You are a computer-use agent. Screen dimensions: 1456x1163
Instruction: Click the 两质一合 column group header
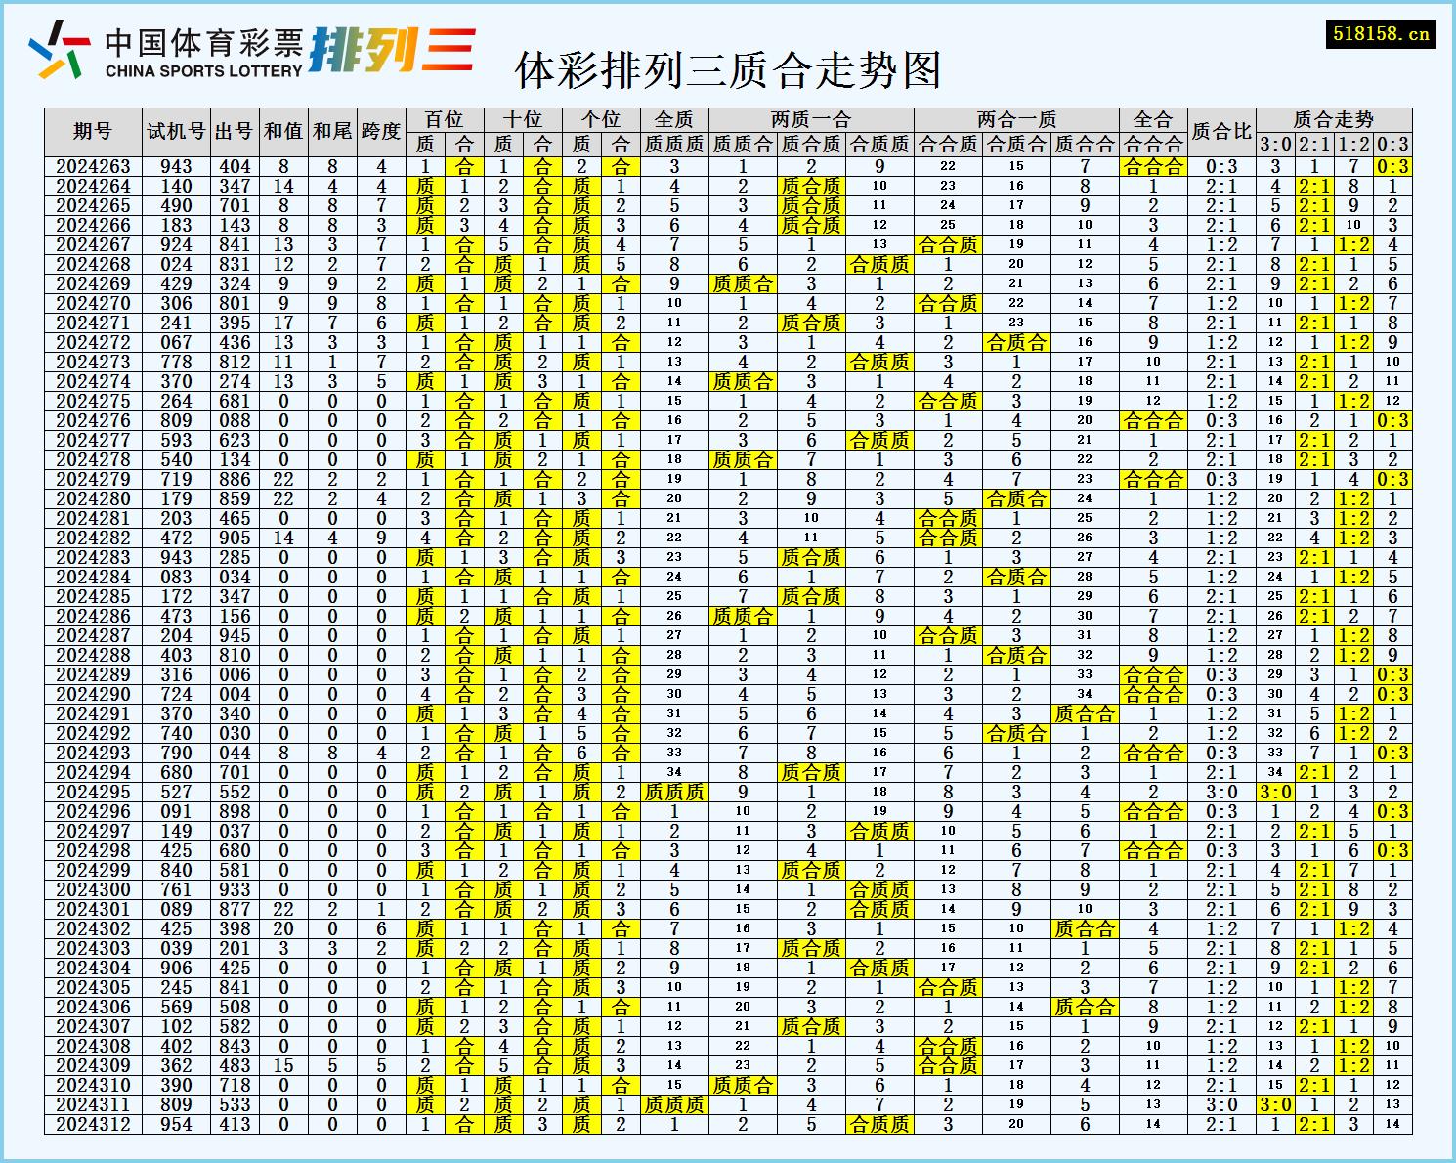pyautogui.click(x=811, y=119)
